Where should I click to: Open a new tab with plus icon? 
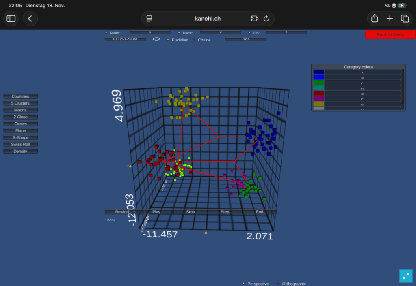pos(390,19)
